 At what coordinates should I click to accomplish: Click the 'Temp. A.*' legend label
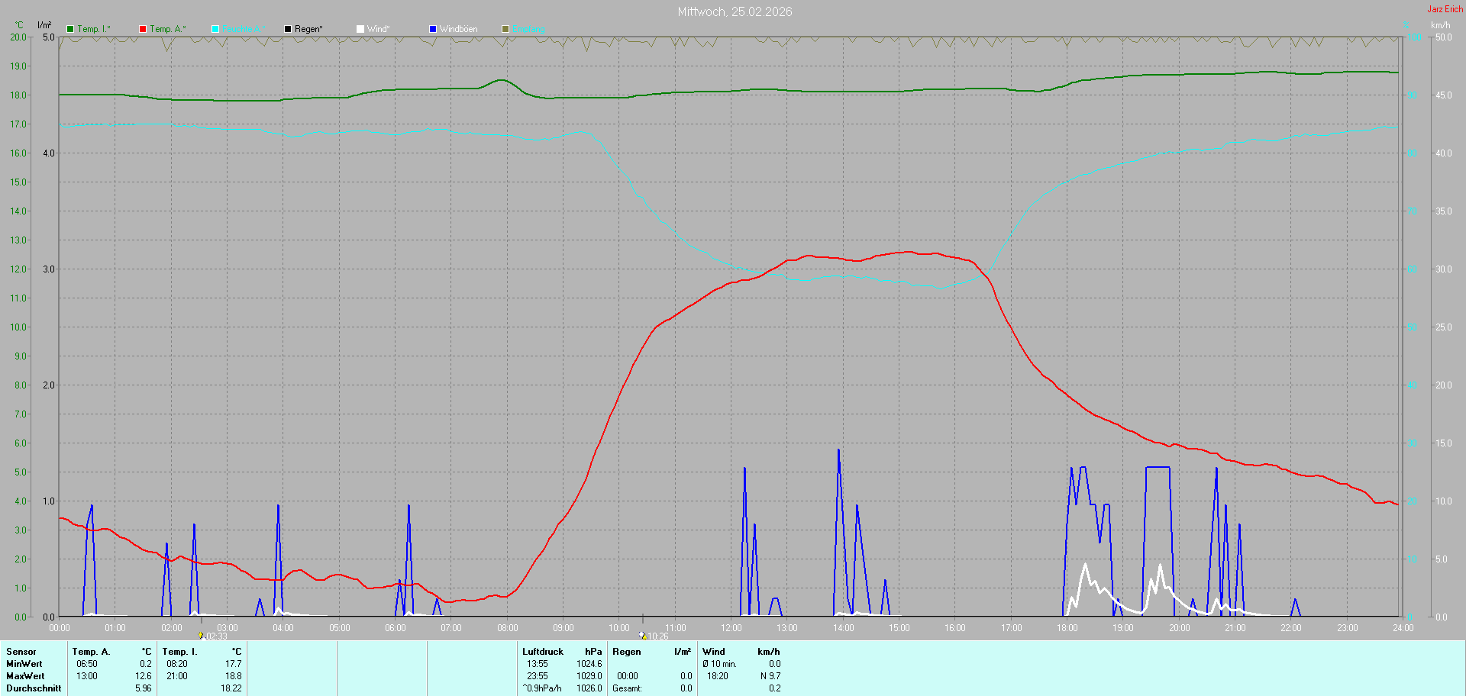(x=168, y=29)
